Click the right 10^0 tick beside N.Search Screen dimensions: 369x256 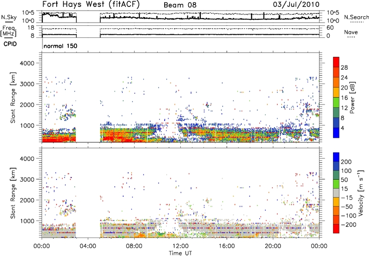pos(333,21)
